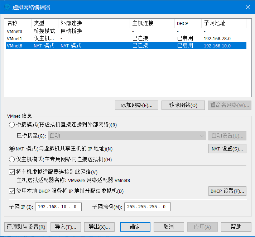Click 自动桥接 cell in VMnet0 row
The image size is (255, 237).
(x=71, y=31)
